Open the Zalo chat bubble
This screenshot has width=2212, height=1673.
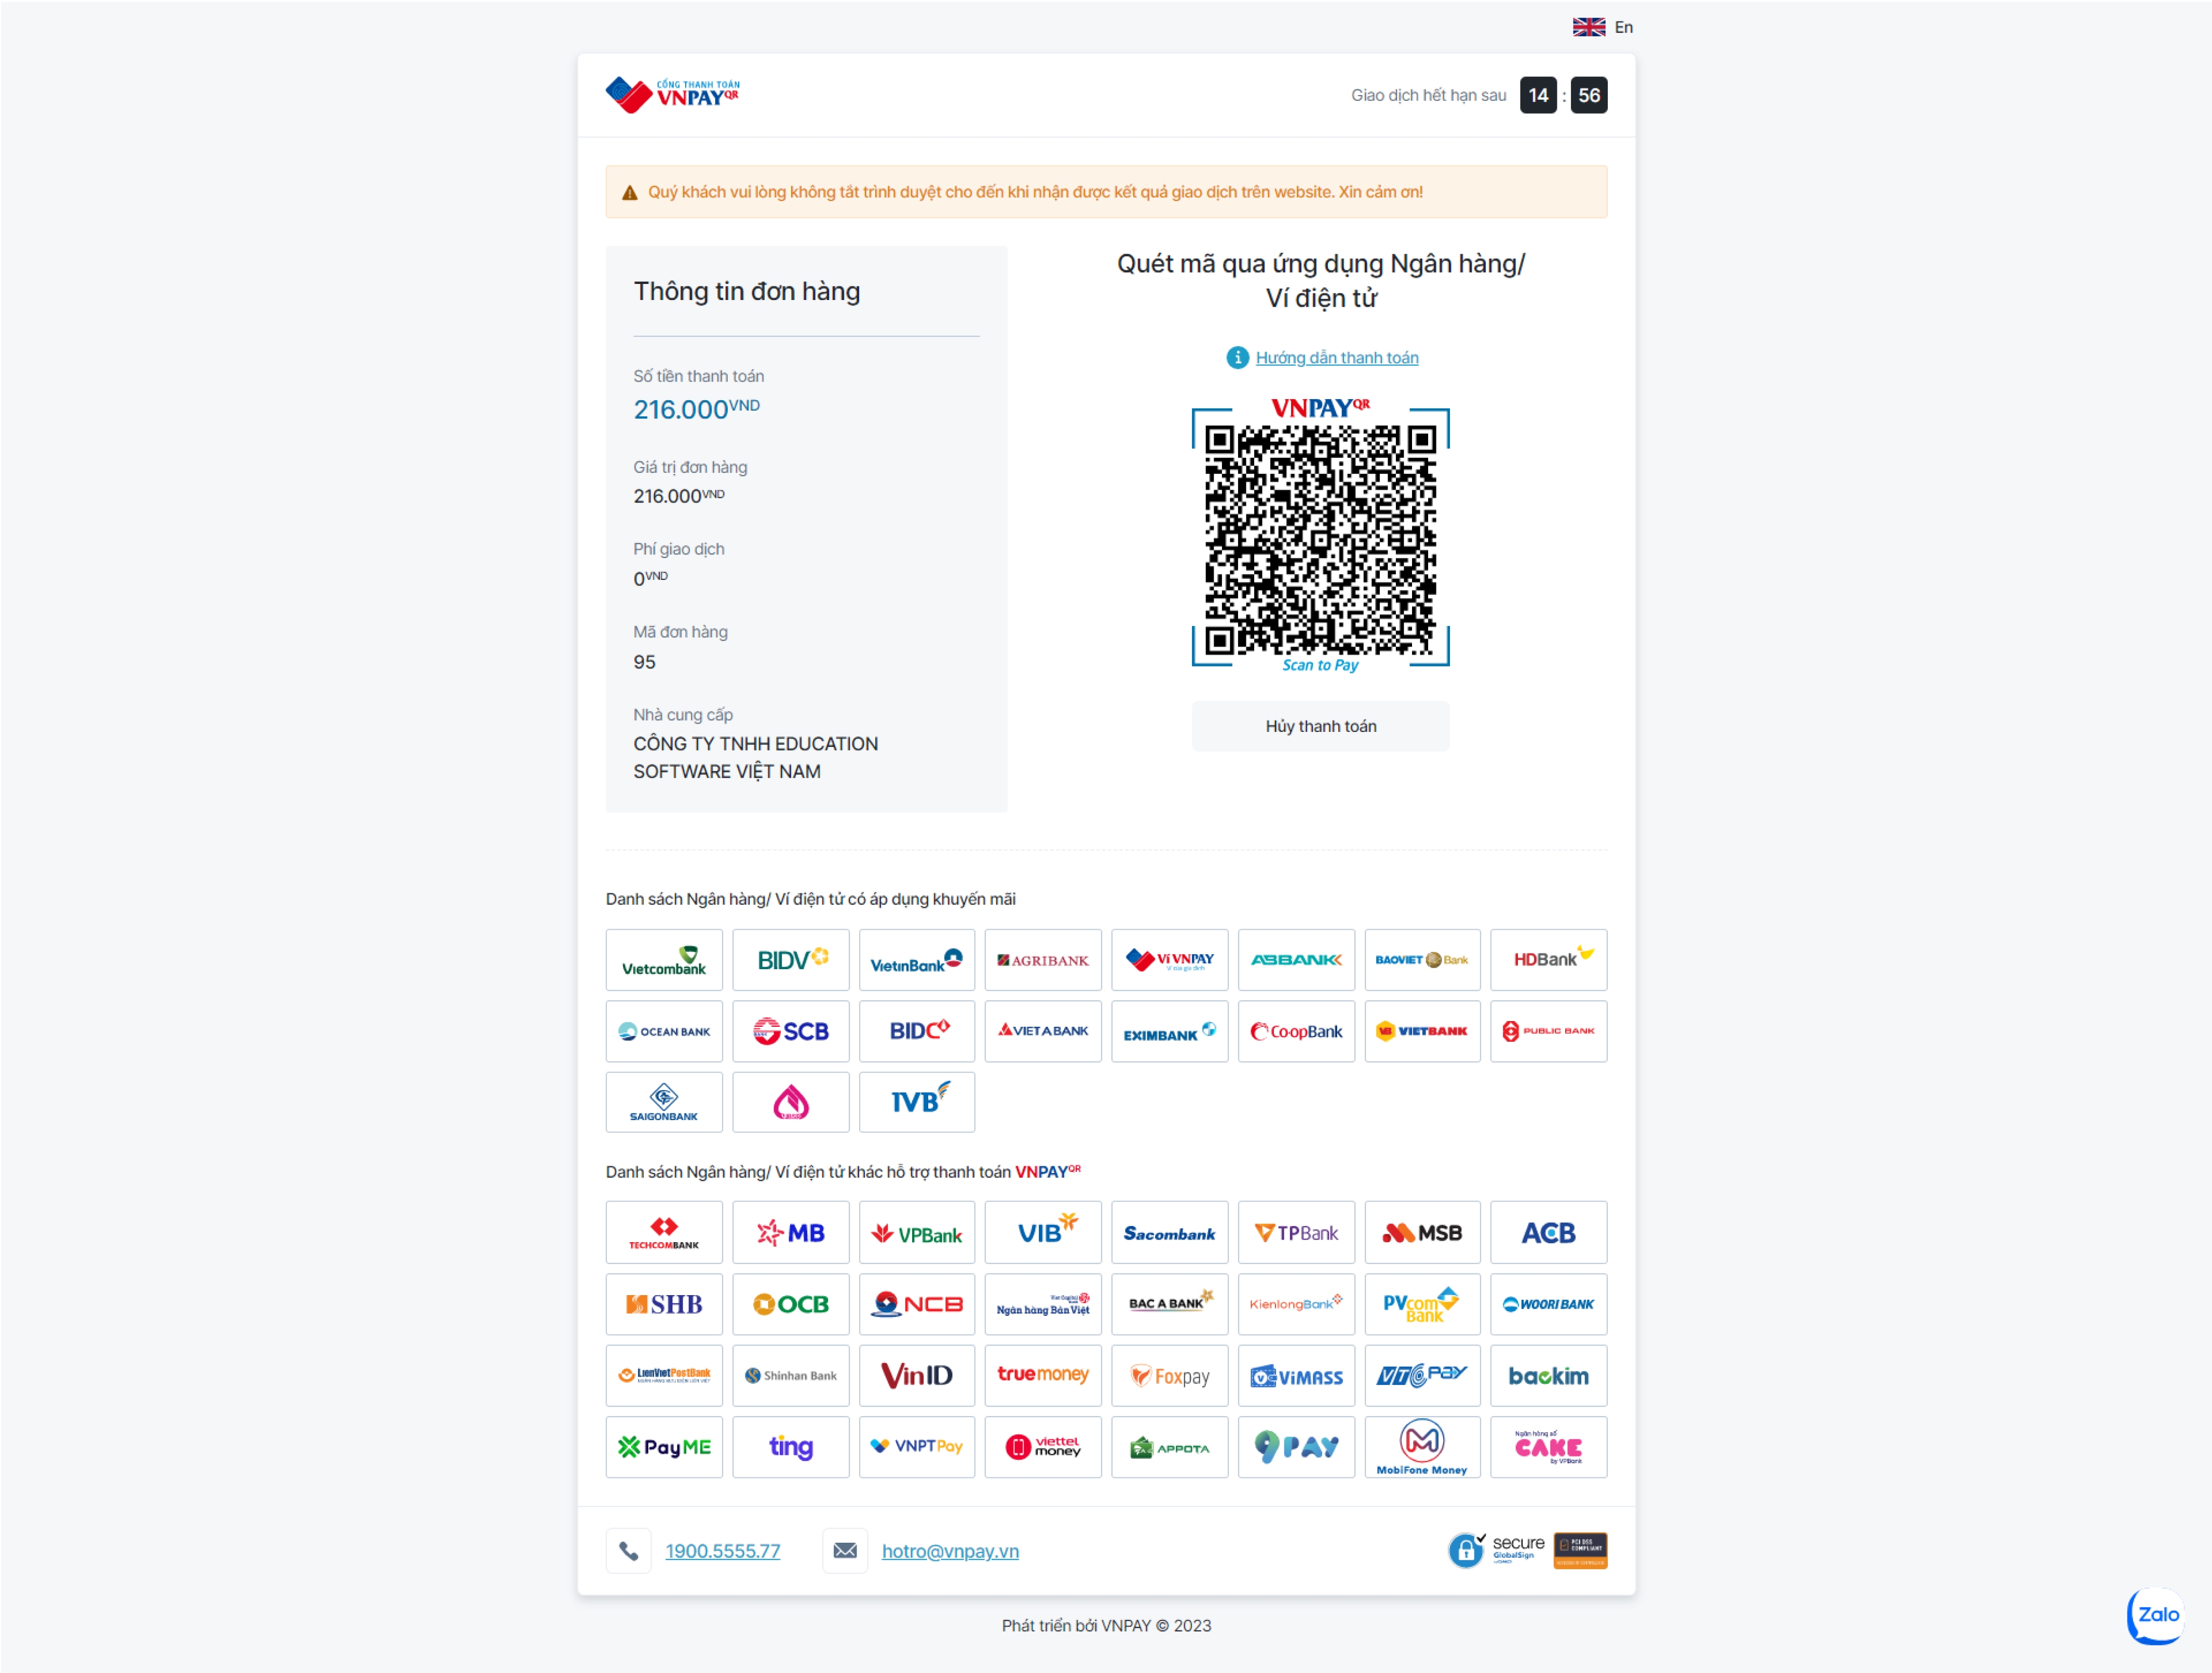[2156, 1615]
